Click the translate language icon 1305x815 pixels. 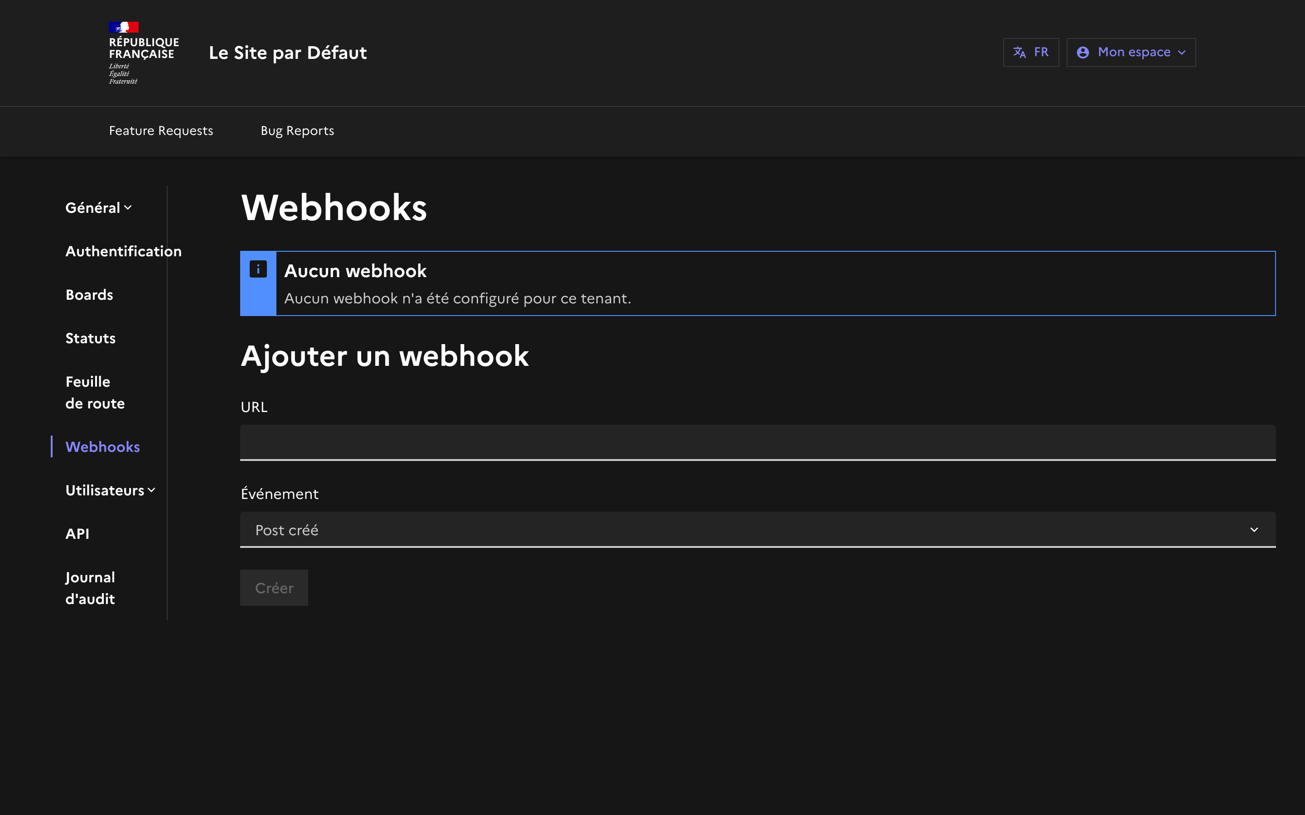click(x=1019, y=52)
